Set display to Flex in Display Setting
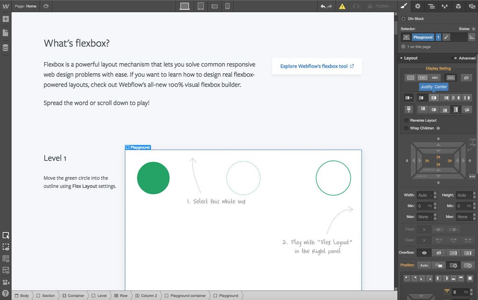478x300 pixels. (x=450, y=78)
